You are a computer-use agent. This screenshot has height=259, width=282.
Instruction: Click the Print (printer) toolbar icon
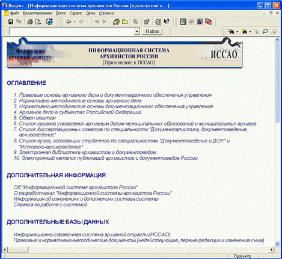pos(30,22)
